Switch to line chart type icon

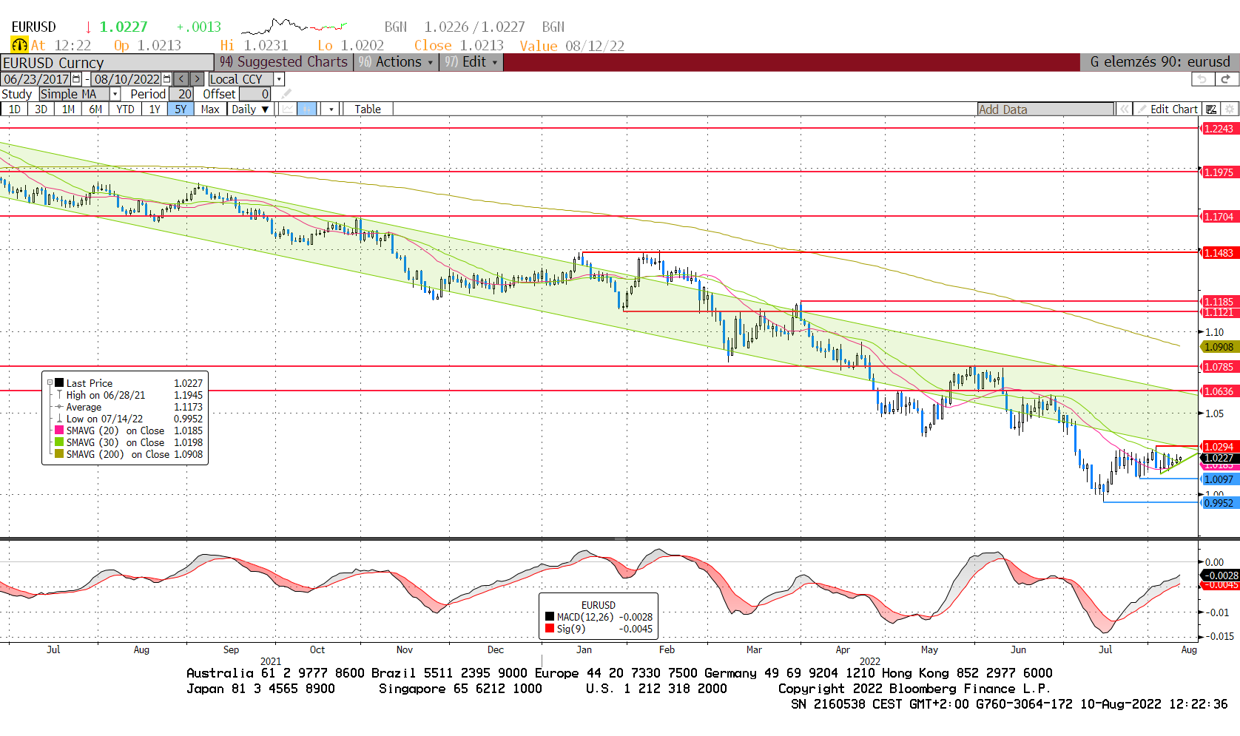click(287, 109)
